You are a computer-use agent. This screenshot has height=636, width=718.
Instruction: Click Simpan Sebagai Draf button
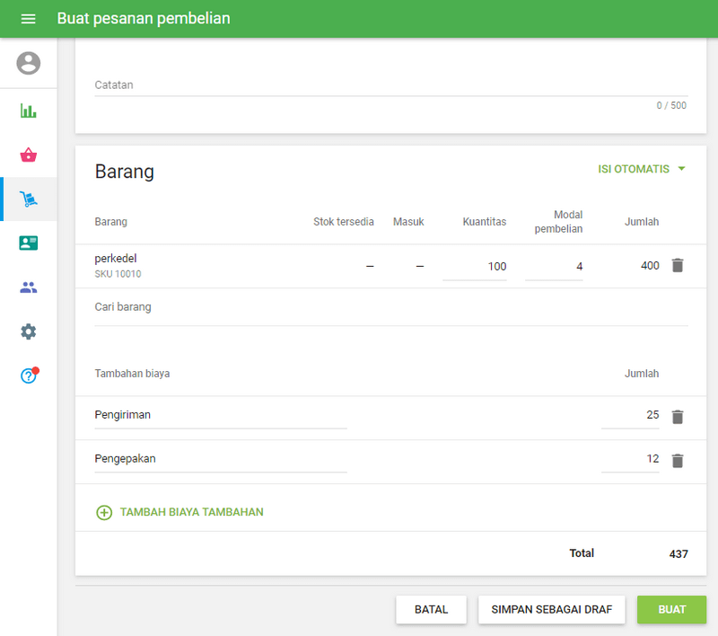tap(551, 609)
